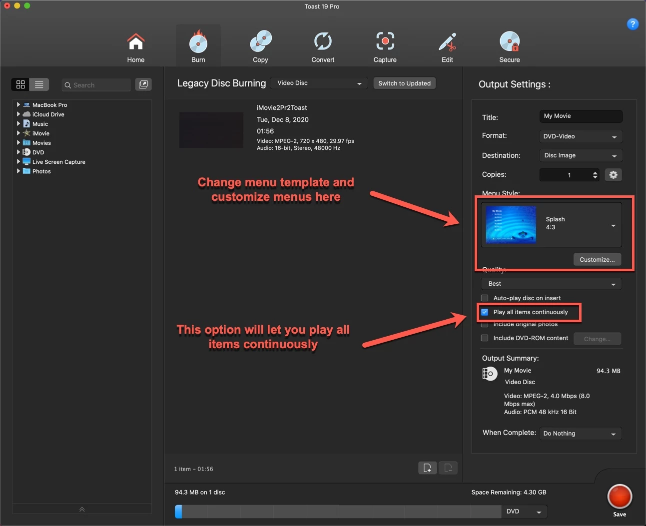Open the Convert tool
The width and height of the screenshot is (646, 526).
(x=323, y=47)
